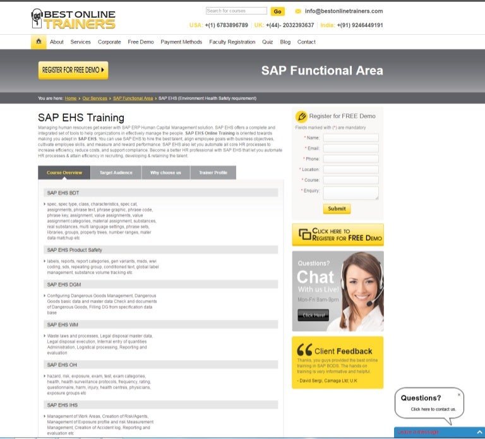Focus the Name input field

[x=350, y=138]
